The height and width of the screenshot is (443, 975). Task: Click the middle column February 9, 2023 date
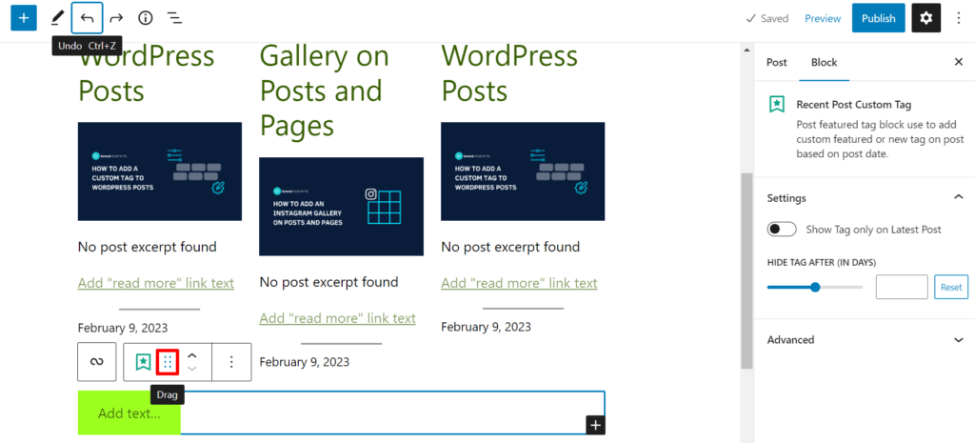pyautogui.click(x=304, y=361)
